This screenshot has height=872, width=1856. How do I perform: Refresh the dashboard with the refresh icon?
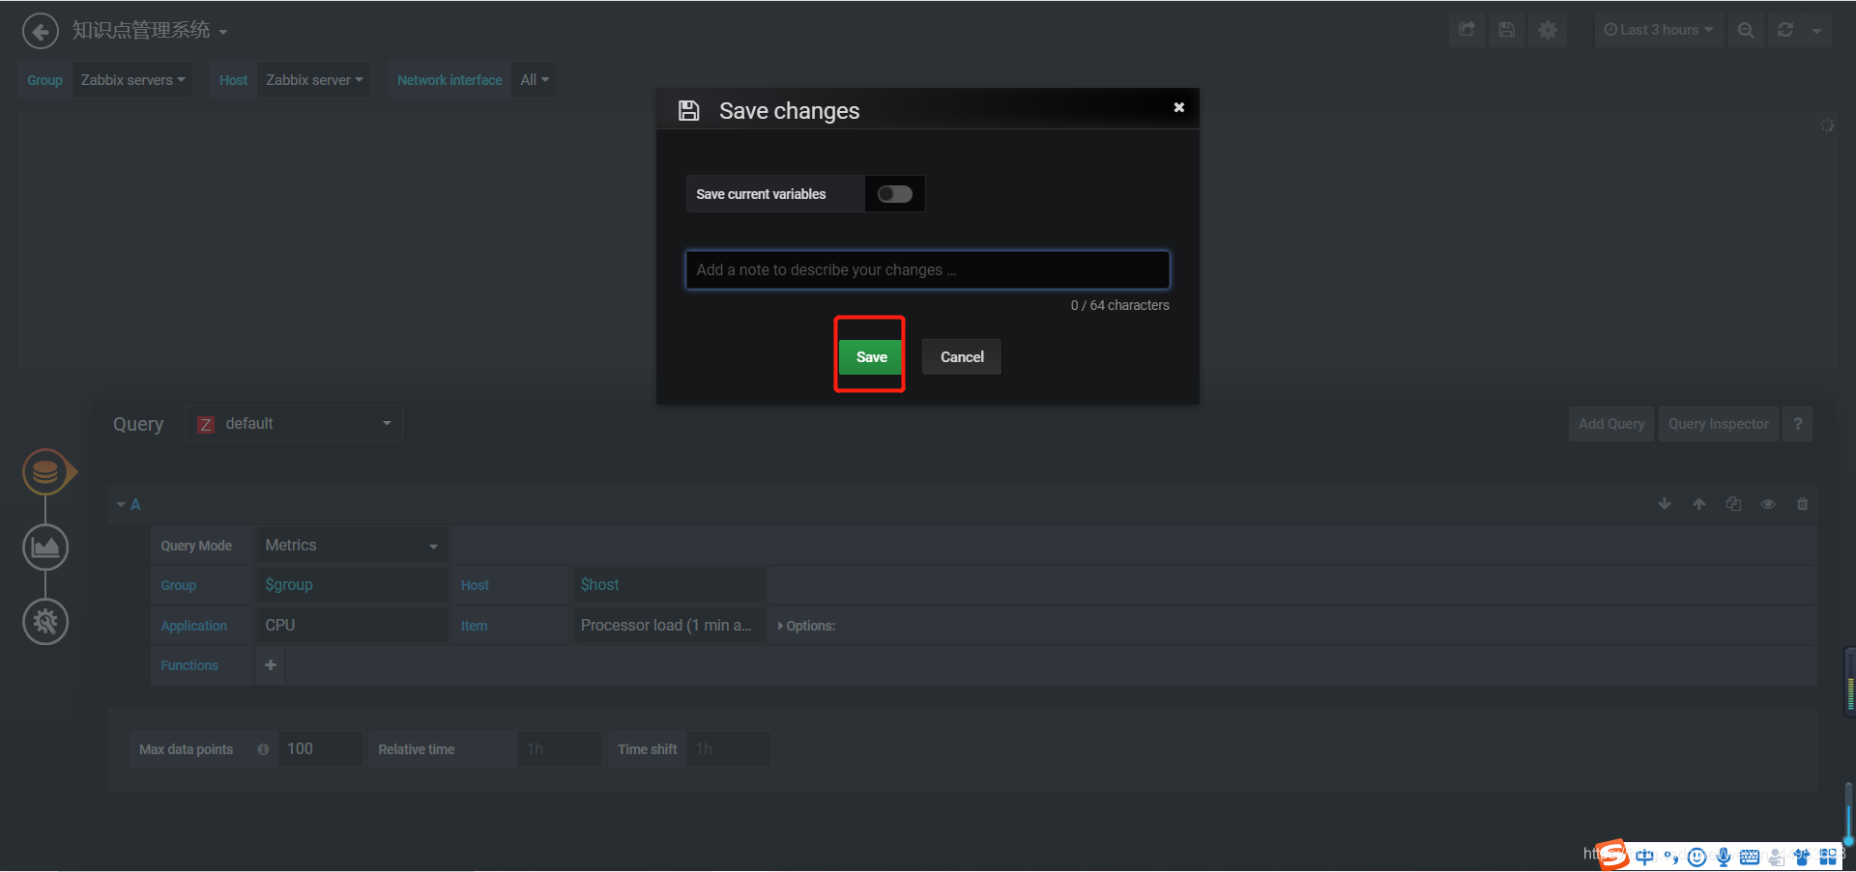coord(1784,30)
